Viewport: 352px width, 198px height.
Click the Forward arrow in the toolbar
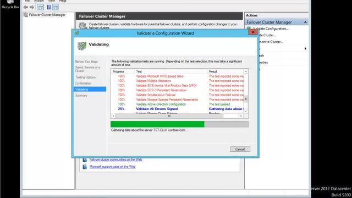32,7
